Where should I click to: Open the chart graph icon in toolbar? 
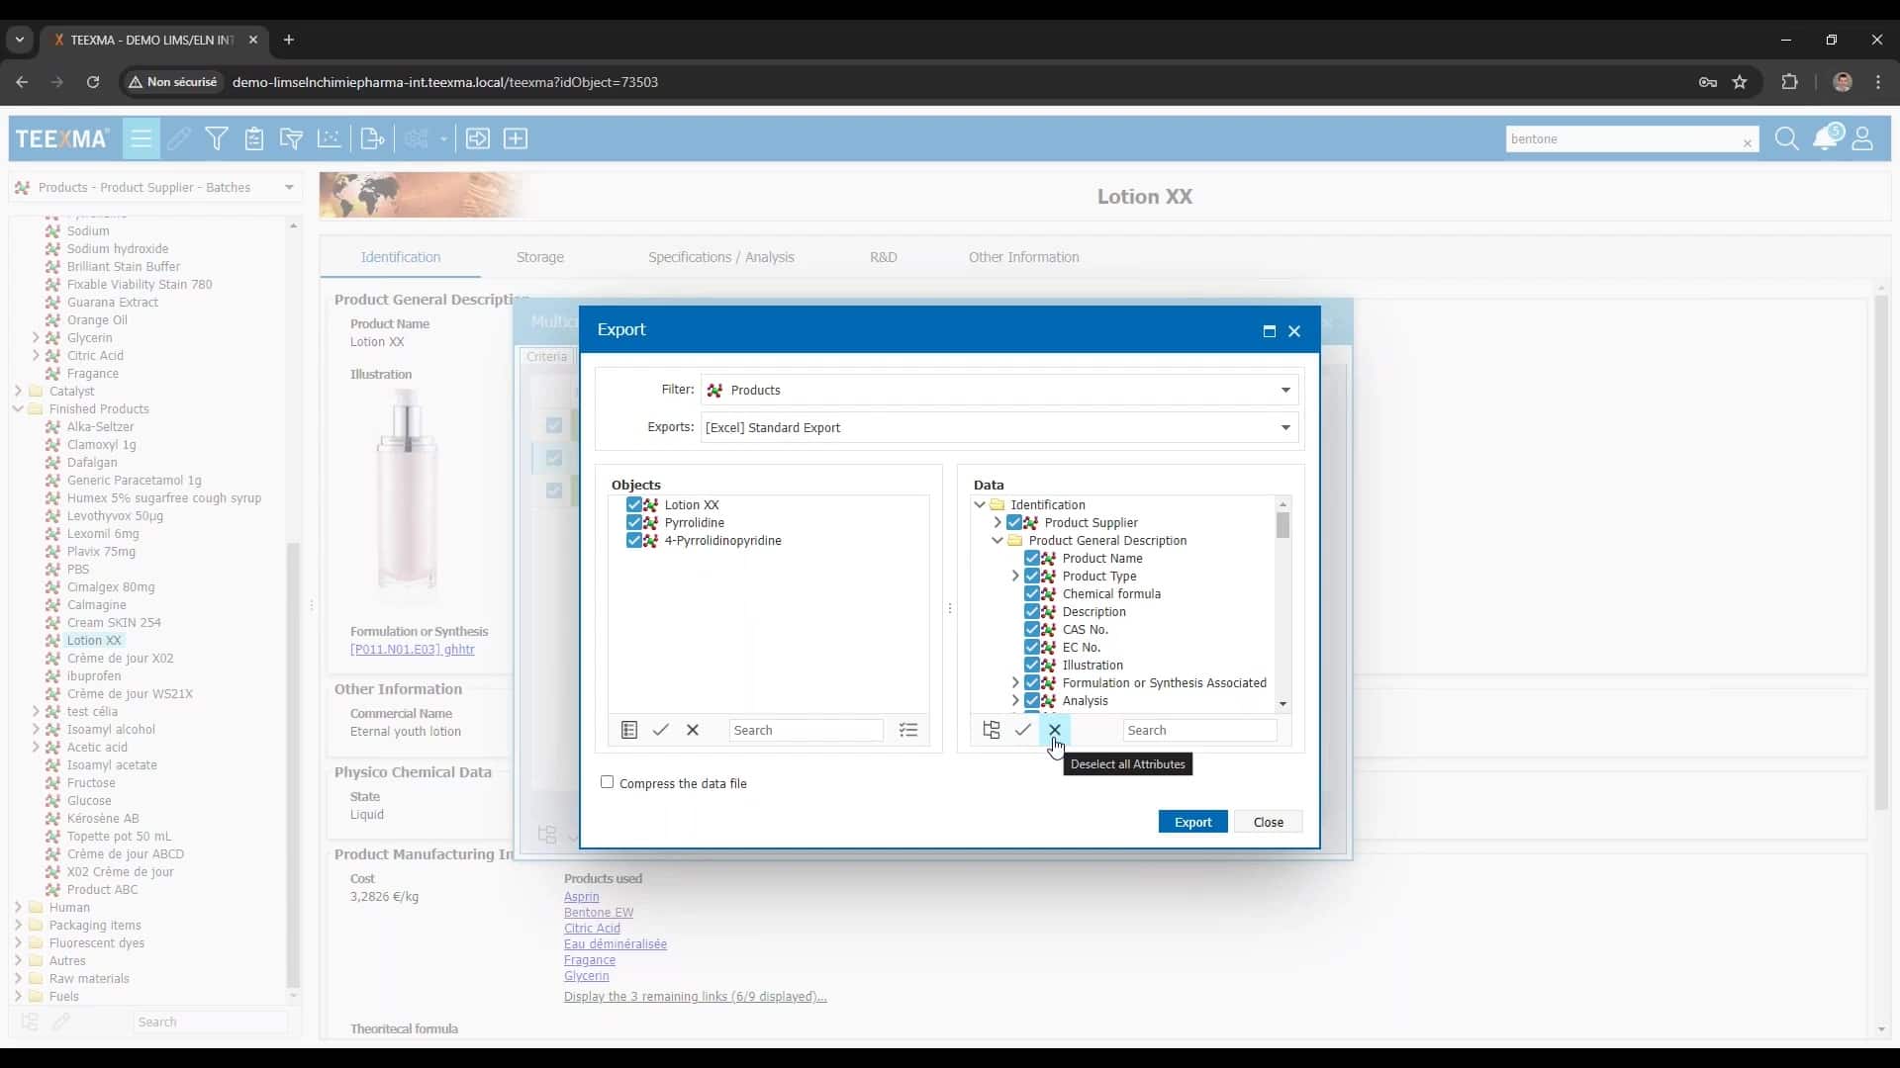pyautogui.click(x=329, y=138)
